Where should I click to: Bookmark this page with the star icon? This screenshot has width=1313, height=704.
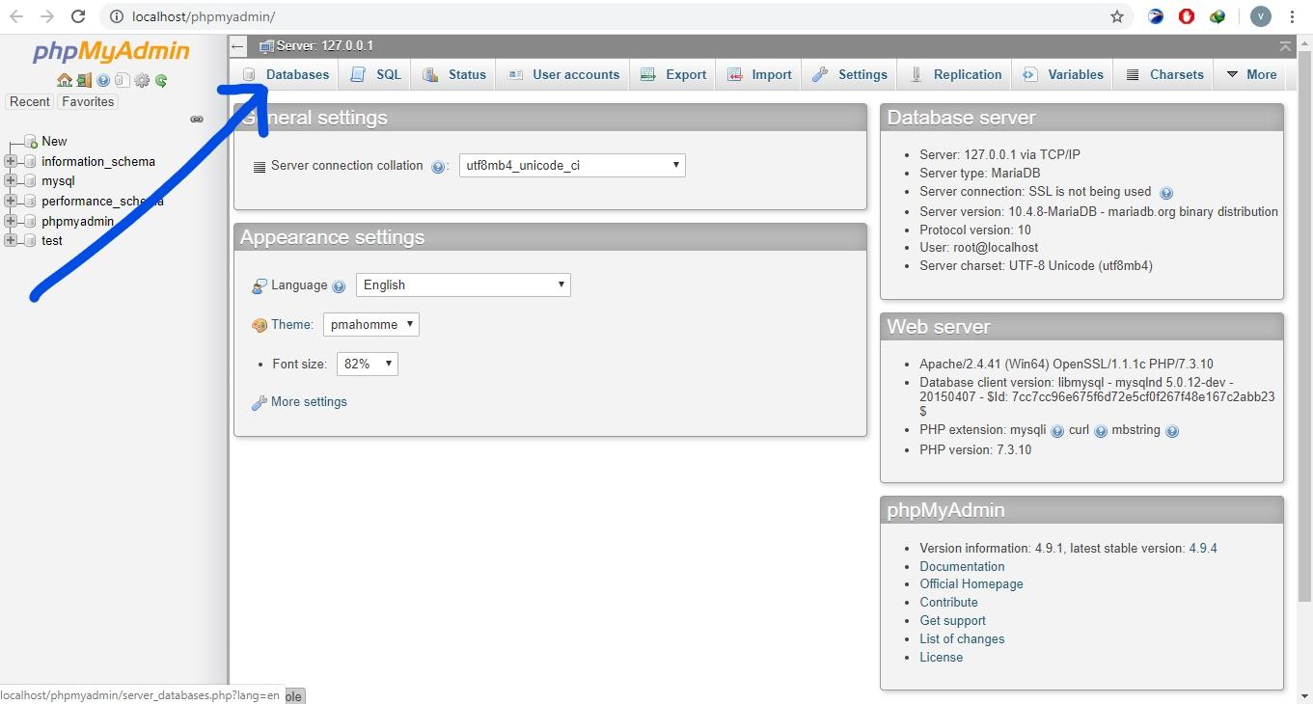pos(1117,16)
